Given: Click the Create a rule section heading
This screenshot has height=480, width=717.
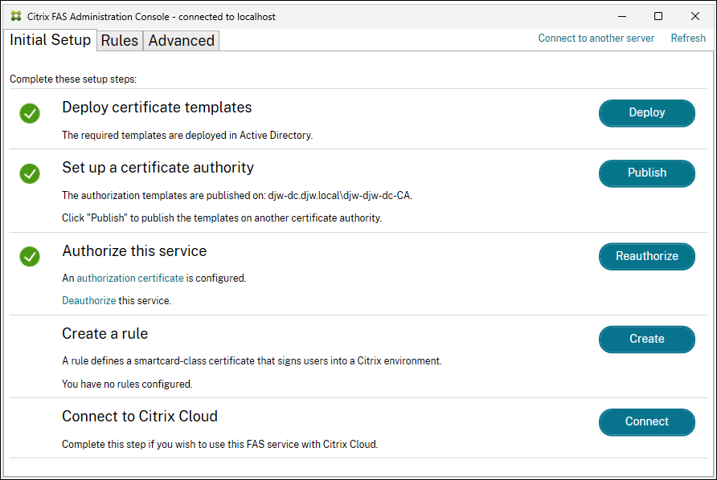Looking at the screenshot, I should 104,333.
